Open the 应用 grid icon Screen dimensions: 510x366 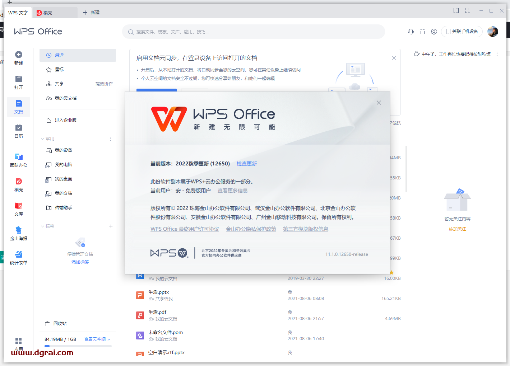19,341
